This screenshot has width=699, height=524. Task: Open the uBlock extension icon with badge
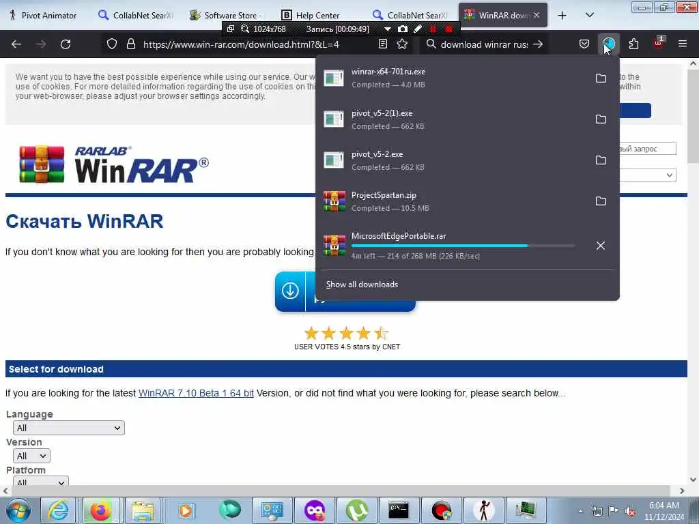point(658,43)
